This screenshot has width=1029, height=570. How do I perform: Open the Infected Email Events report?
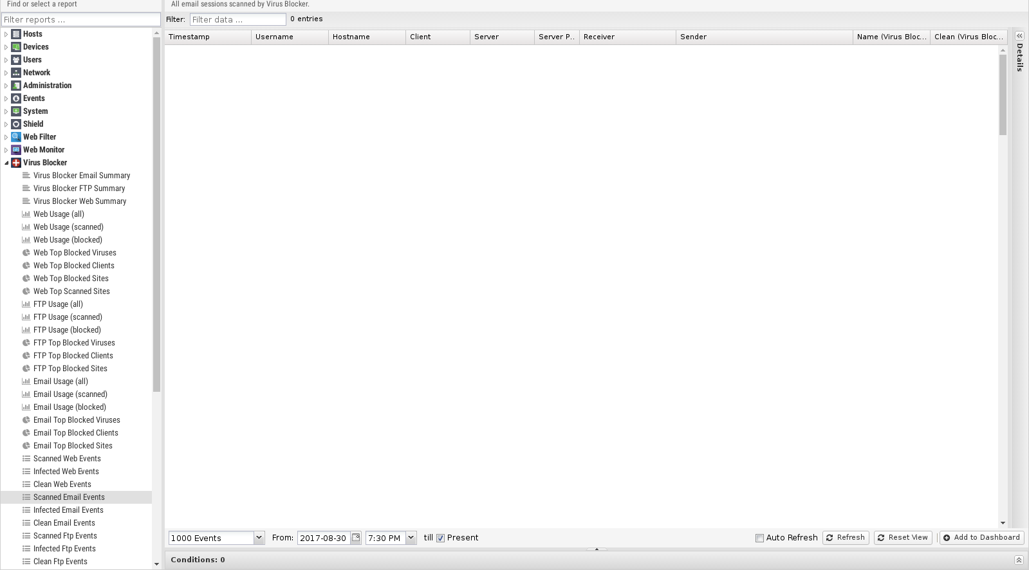pos(68,510)
